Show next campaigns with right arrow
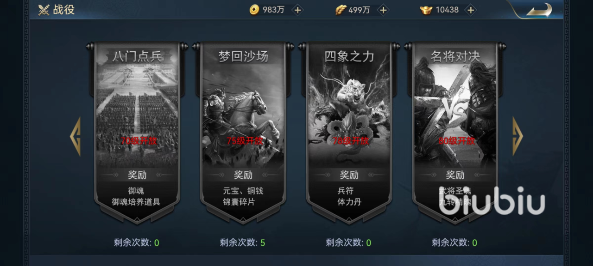The height and width of the screenshot is (266, 593). click(517, 136)
